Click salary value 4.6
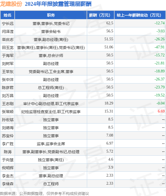The width and height of the screenshot is (166, 196). pyautogui.click(x=111, y=160)
